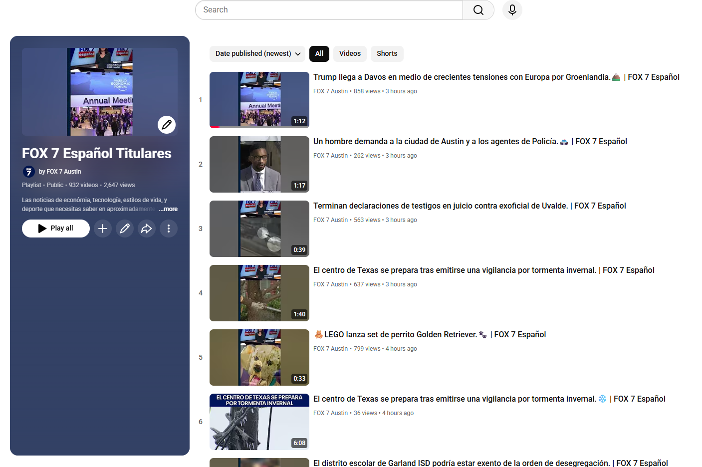Click FOX 7 Austin under 36 views video
The image size is (702, 467).
point(330,413)
